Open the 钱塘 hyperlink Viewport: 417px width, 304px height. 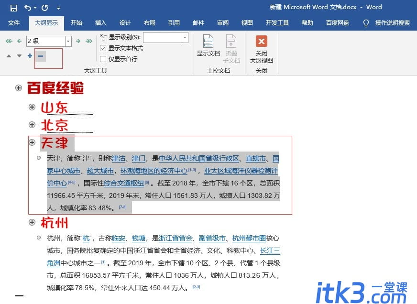pyautogui.click(x=139, y=239)
